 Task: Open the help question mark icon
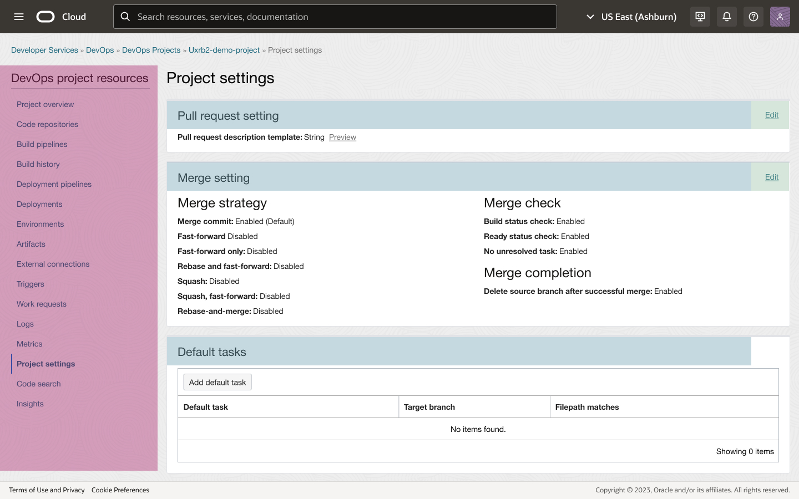coord(754,17)
